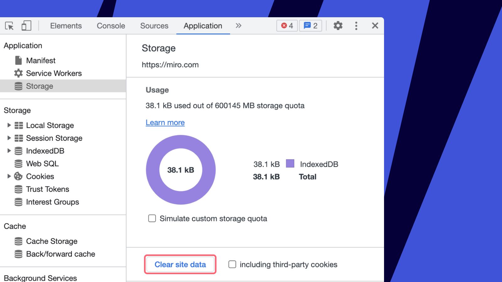
Task: Click the purple IndexedDB legend swatch
Action: point(290,164)
